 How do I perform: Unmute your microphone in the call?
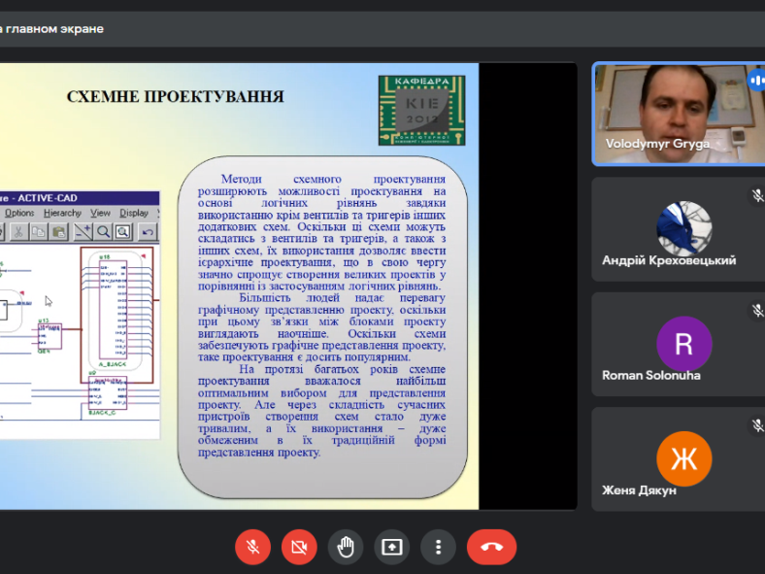tap(252, 547)
